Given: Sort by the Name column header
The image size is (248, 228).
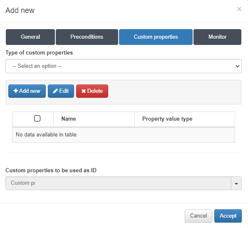Looking at the screenshot, I should (94, 119).
